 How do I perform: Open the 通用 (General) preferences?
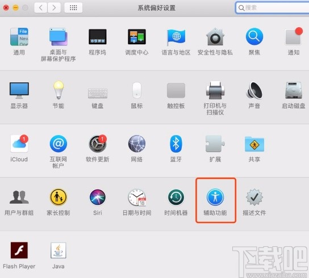19,37
